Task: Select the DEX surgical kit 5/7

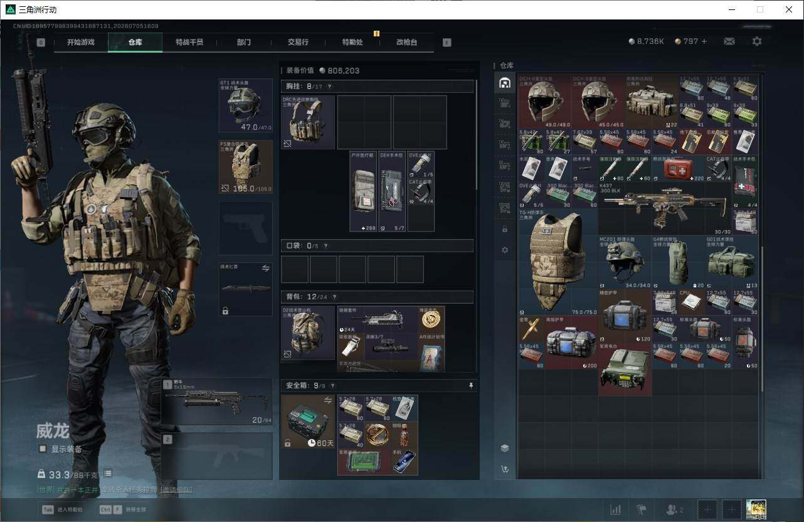Action: click(x=393, y=191)
